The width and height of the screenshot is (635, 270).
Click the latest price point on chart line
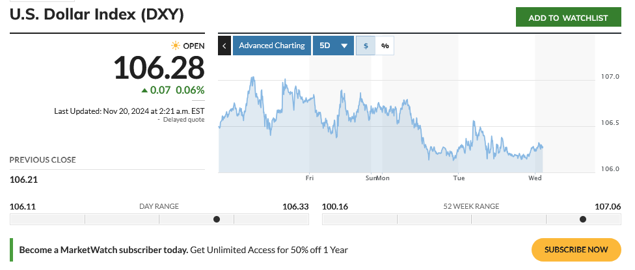pos(542,147)
